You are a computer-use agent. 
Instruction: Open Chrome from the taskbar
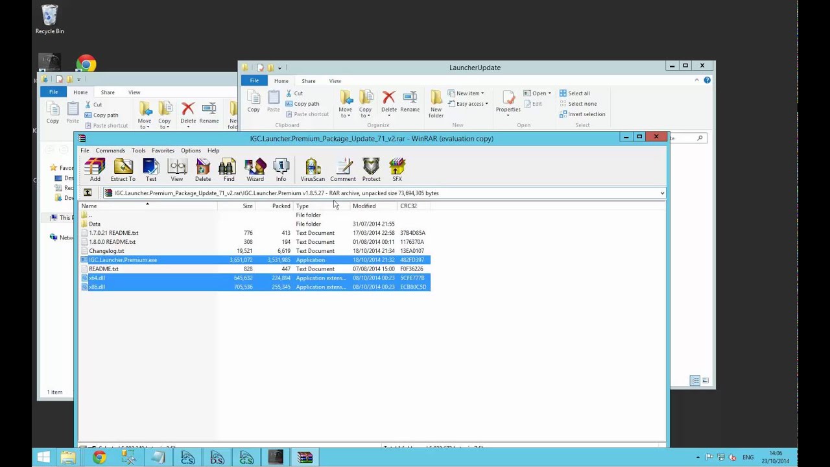99,457
